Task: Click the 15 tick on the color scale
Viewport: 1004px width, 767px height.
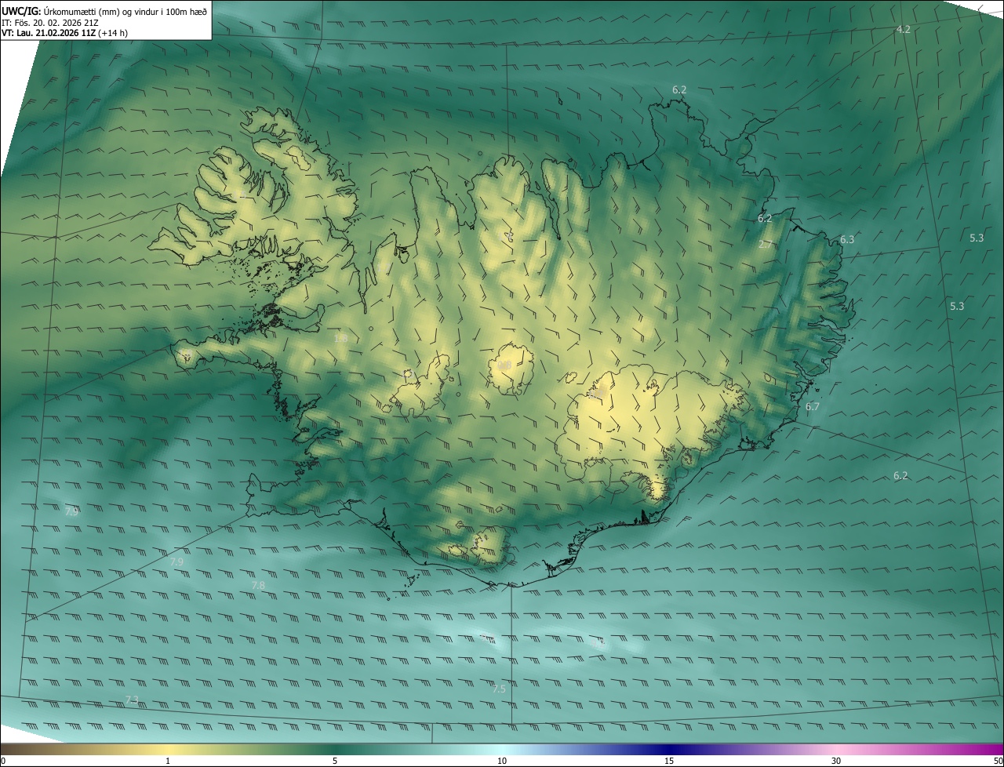Action: [669, 761]
